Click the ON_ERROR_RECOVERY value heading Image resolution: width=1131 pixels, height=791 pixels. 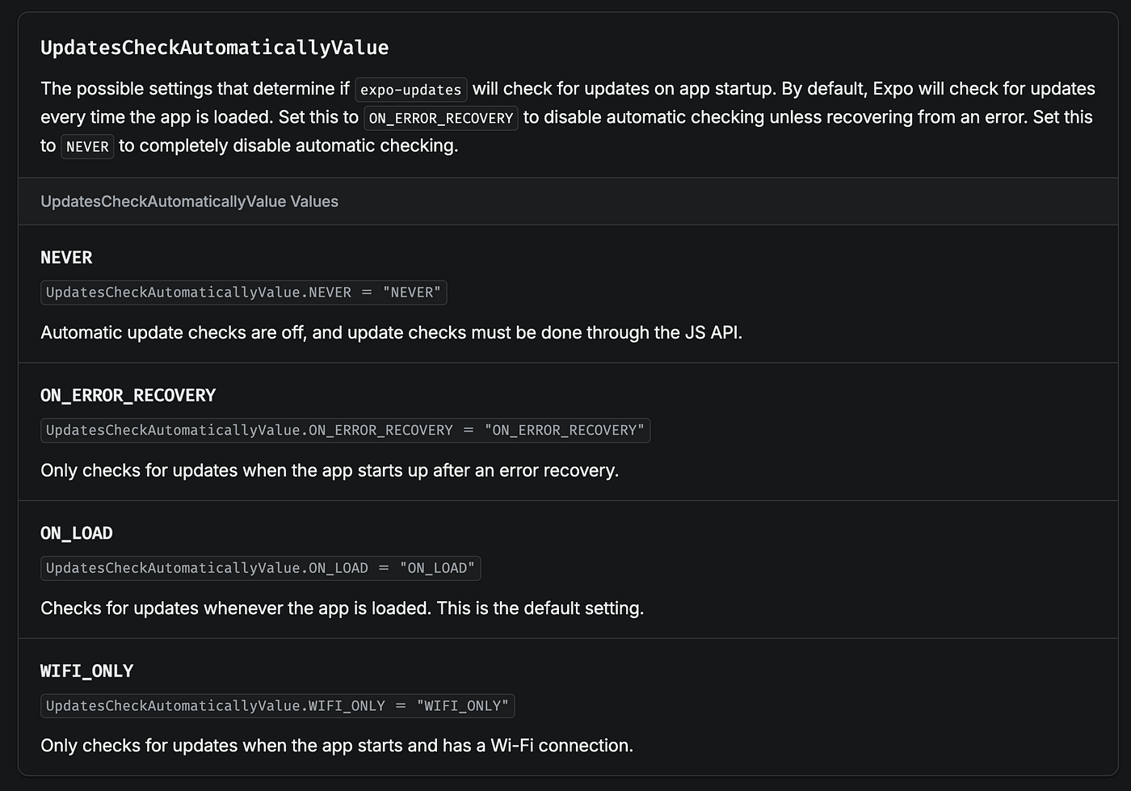[x=128, y=395]
